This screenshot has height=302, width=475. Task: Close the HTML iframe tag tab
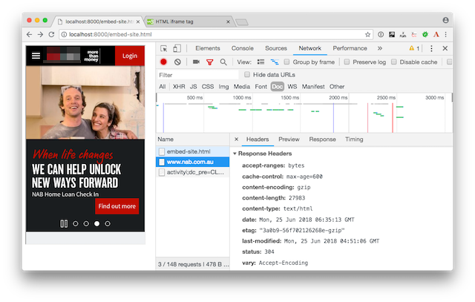tap(228, 22)
